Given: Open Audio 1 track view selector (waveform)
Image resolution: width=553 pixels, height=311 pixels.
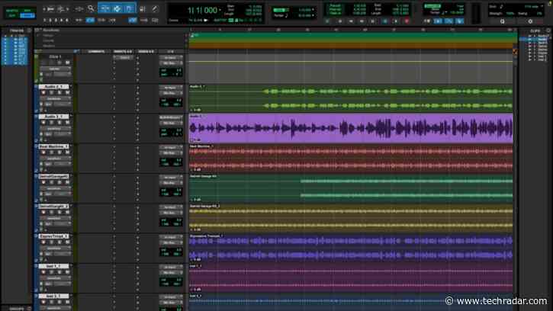Looking at the screenshot, I should pos(54,99).
